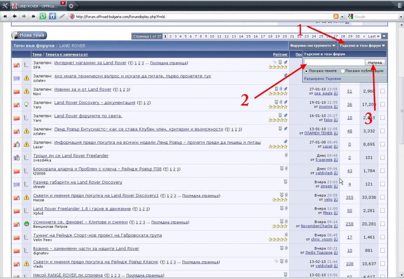Click the browser Home icon

click(52, 17)
